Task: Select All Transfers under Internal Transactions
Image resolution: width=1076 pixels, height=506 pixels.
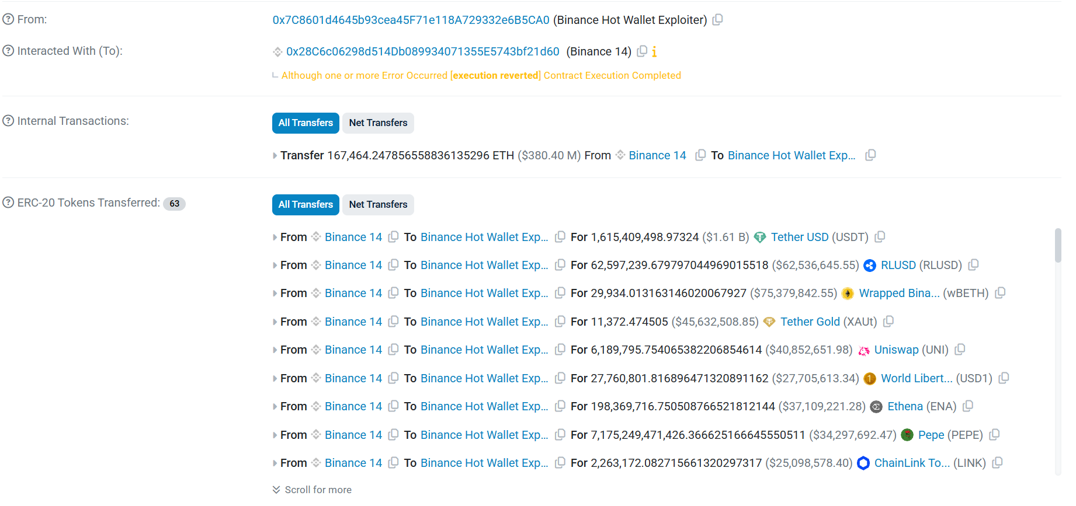Action: 306,123
